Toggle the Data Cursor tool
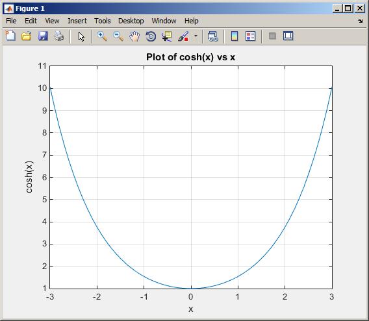369x321 pixels. click(x=167, y=36)
